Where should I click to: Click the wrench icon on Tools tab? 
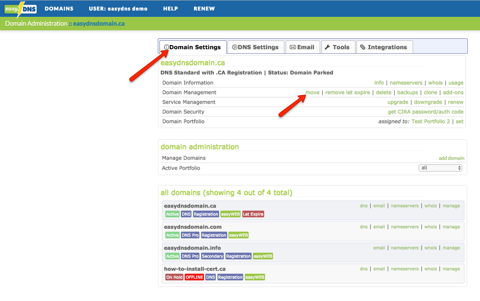click(327, 47)
